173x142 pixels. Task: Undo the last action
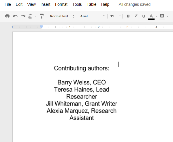[x=15, y=16]
